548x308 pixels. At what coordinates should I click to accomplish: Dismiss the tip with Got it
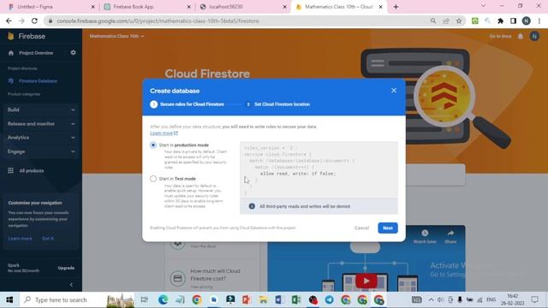pos(48,239)
